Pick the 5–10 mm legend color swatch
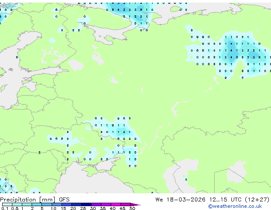This screenshot has width=271, height=210. 47,204
